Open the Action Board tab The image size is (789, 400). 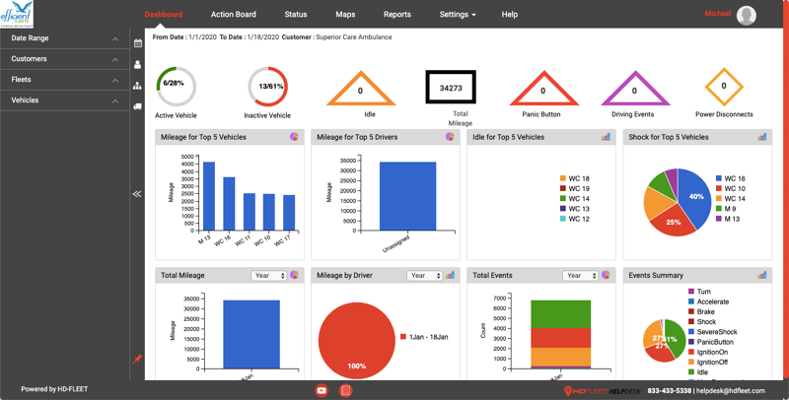point(234,14)
